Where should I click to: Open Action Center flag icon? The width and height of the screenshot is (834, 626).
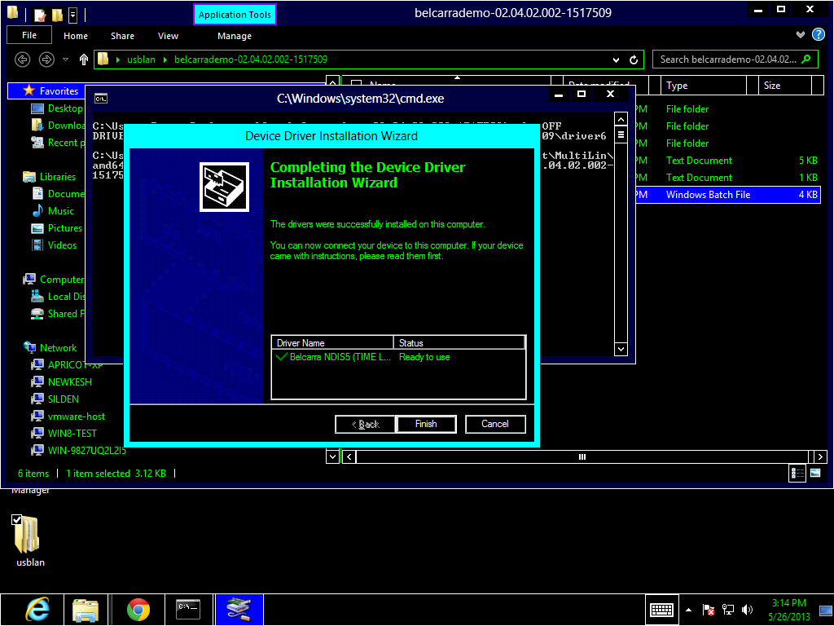708,610
